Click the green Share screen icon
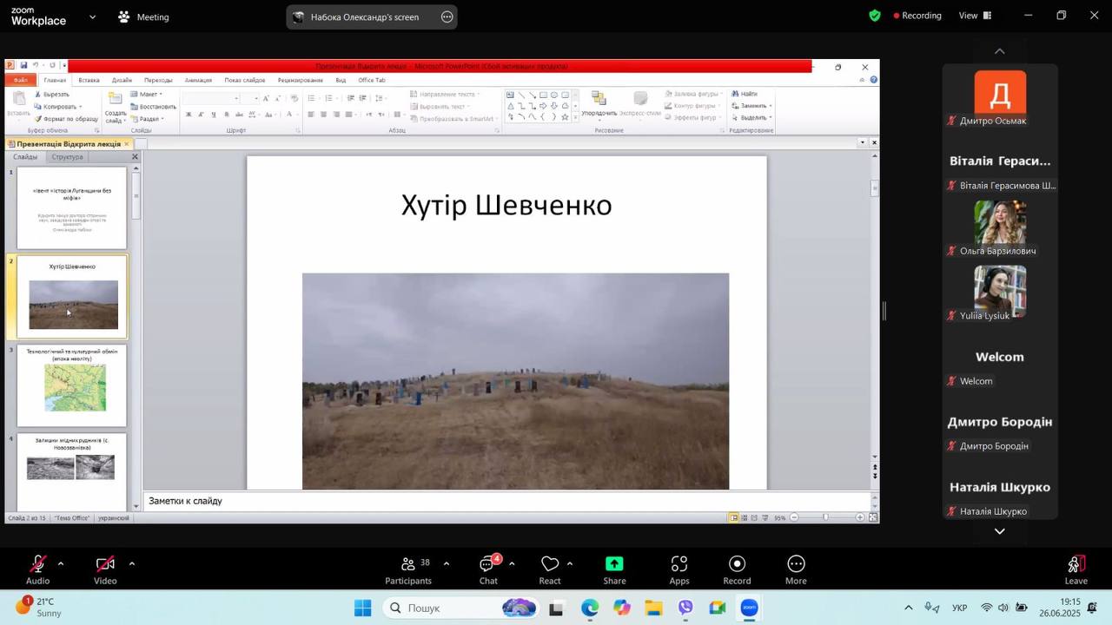Image resolution: width=1112 pixels, height=625 pixels. tap(614, 569)
